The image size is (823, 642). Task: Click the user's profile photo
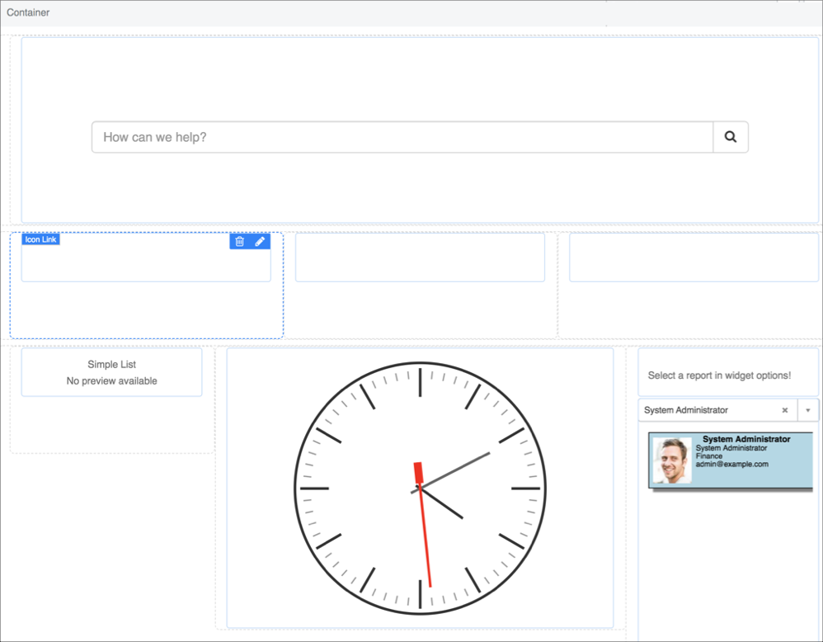[x=671, y=460]
